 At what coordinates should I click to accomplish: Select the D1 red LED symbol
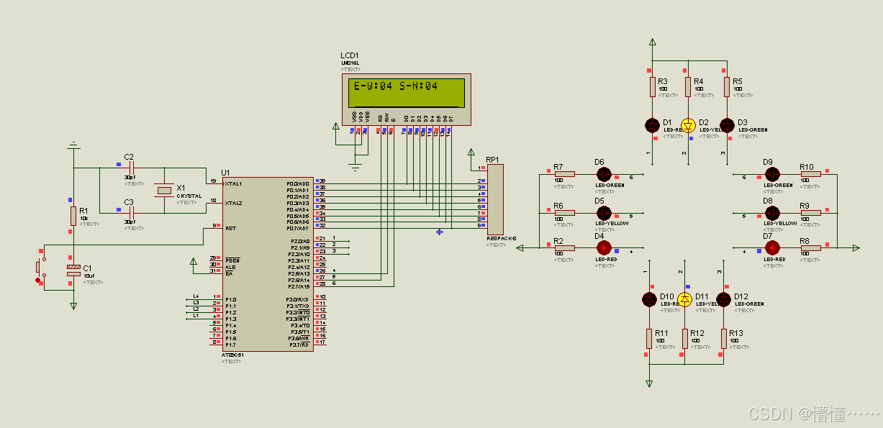(653, 125)
